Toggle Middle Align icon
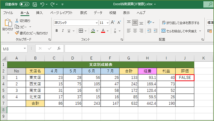Screen dimensions: 214x121 pyautogui.click(x=135, y=22)
